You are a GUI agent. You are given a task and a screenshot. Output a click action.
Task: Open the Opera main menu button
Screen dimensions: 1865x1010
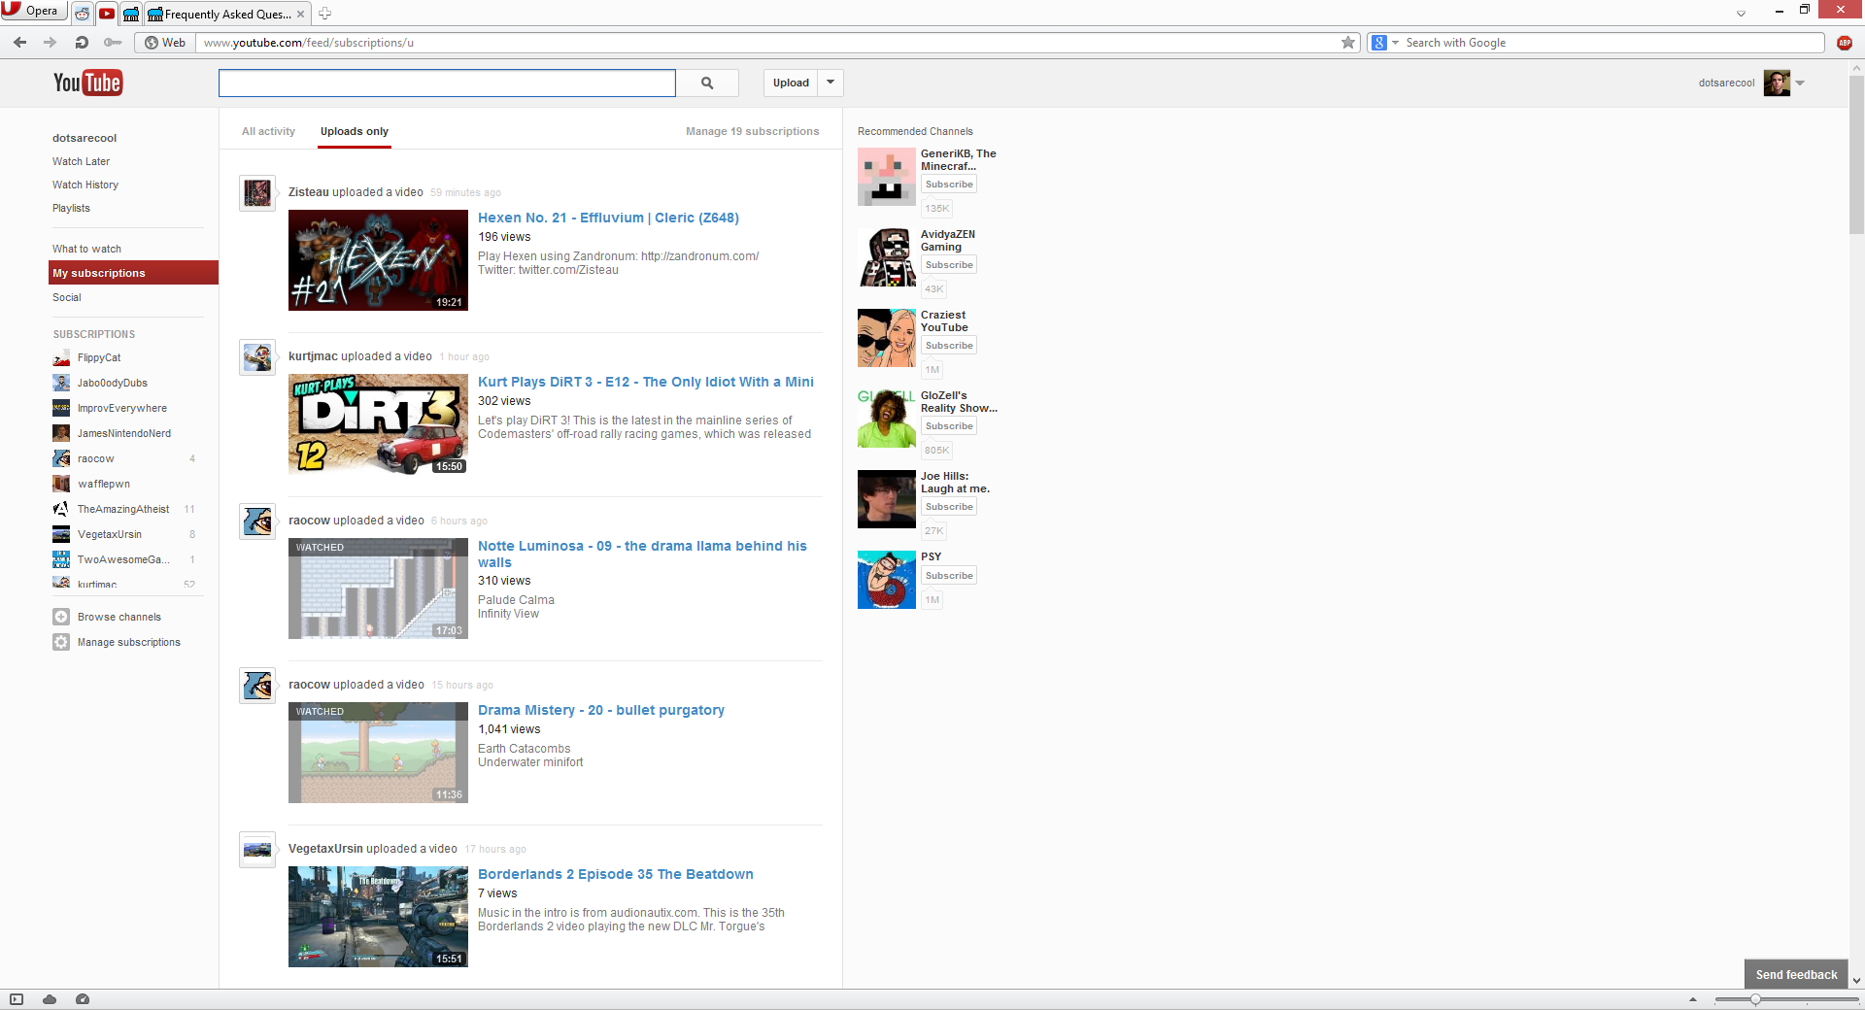pyautogui.click(x=34, y=11)
